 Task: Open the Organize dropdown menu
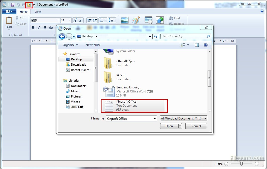pos(70,45)
